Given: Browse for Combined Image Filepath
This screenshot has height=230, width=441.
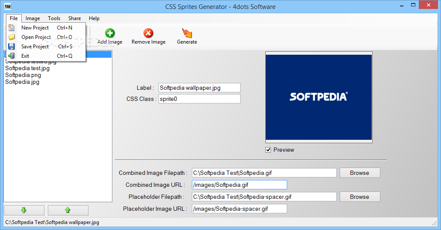Looking at the screenshot, I should tap(360, 173).
